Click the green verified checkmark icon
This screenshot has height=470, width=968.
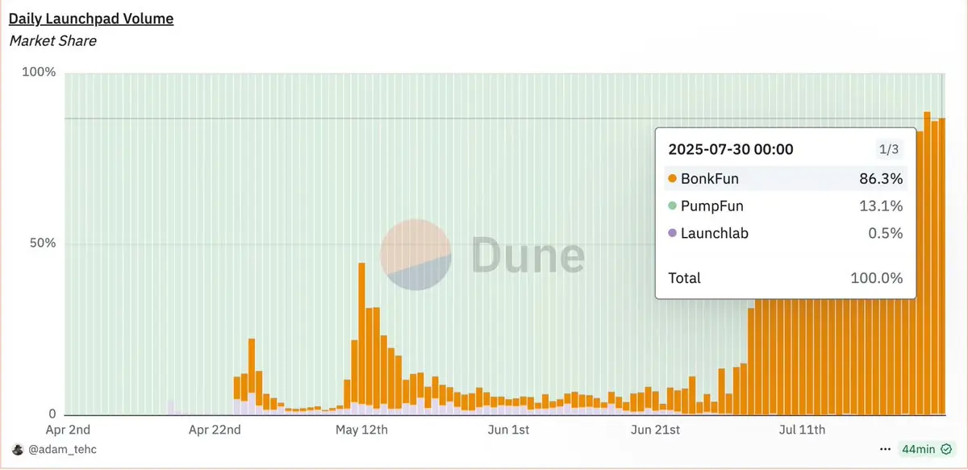point(947,449)
